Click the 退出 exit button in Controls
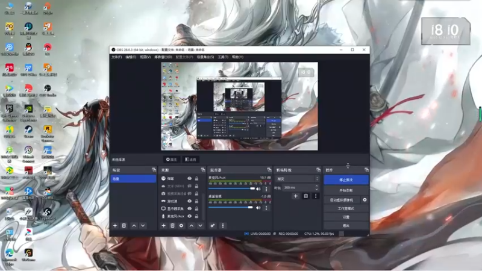This screenshot has width=482, height=271. click(x=346, y=225)
